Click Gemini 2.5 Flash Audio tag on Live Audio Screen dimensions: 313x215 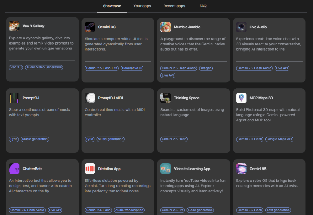click(254, 68)
